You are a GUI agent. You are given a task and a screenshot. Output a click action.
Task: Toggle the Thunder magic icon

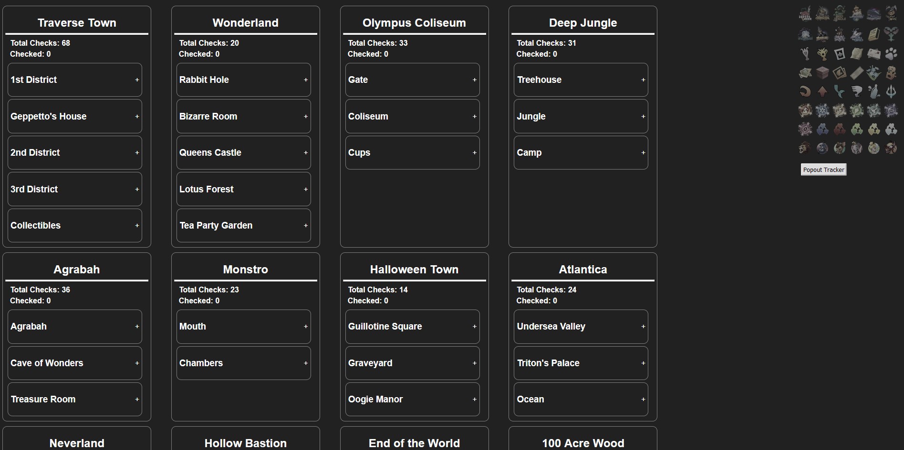coord(840,110)
